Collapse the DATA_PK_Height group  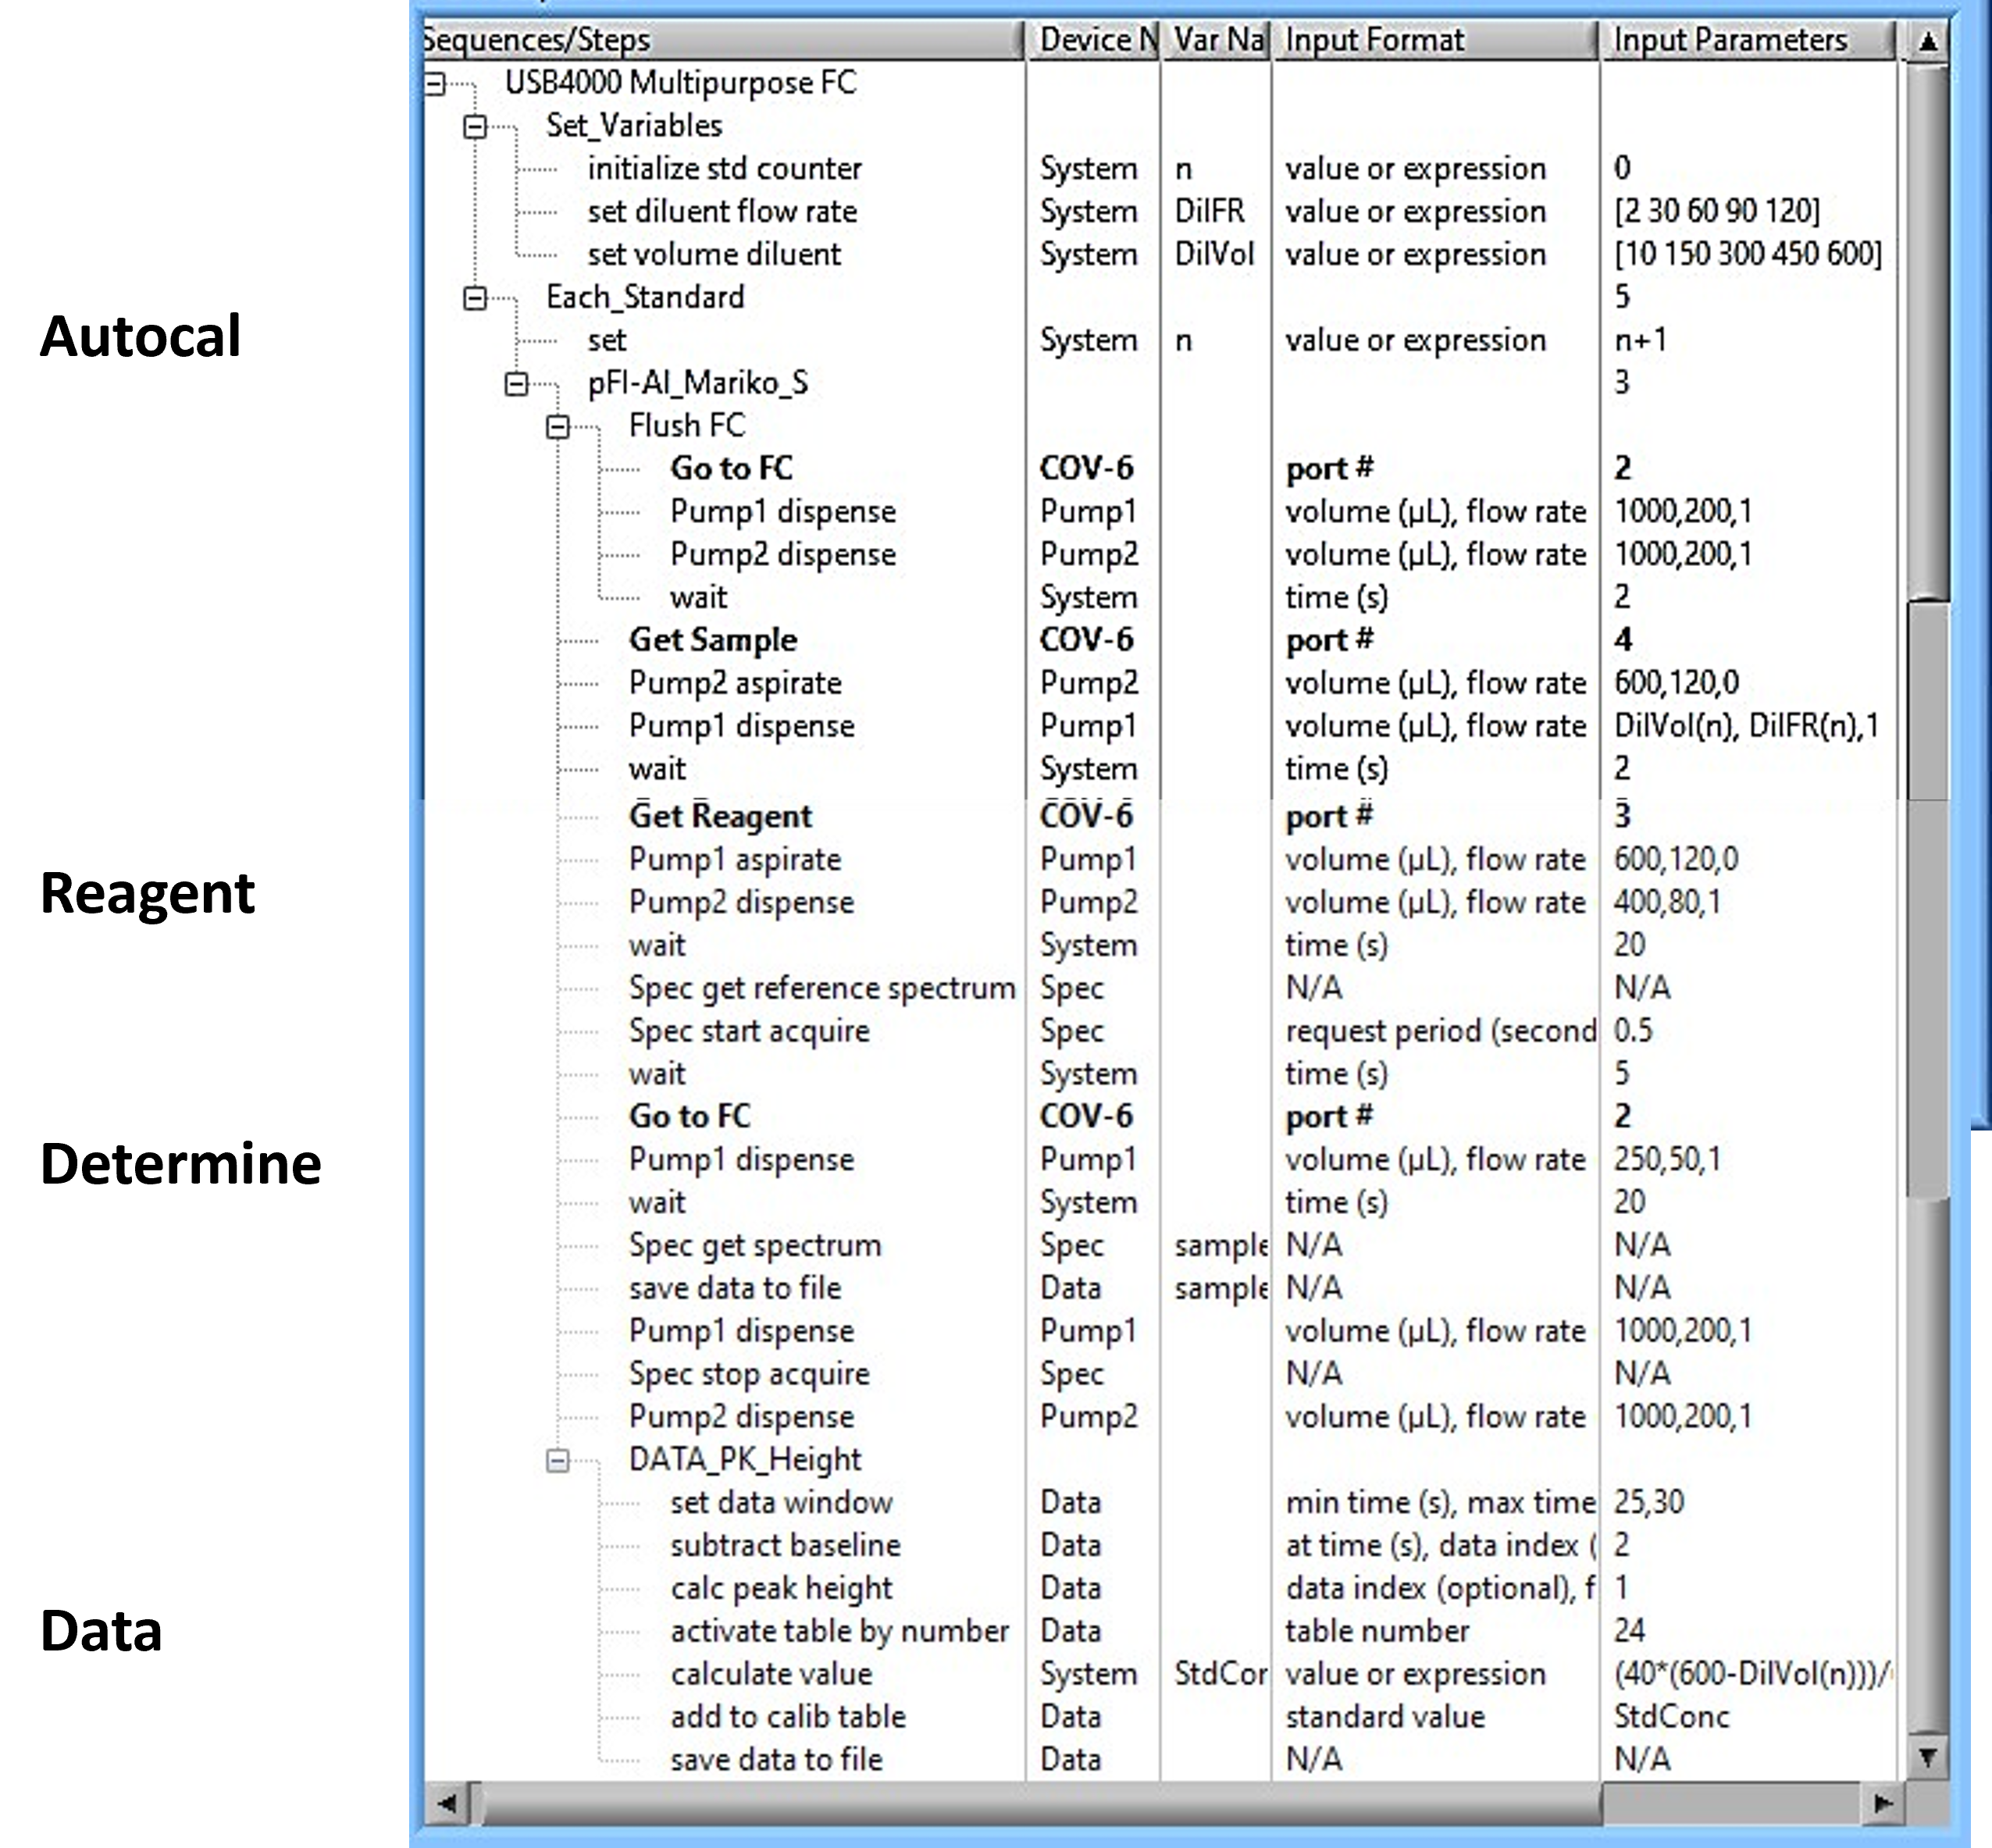tap(558, 1461)
